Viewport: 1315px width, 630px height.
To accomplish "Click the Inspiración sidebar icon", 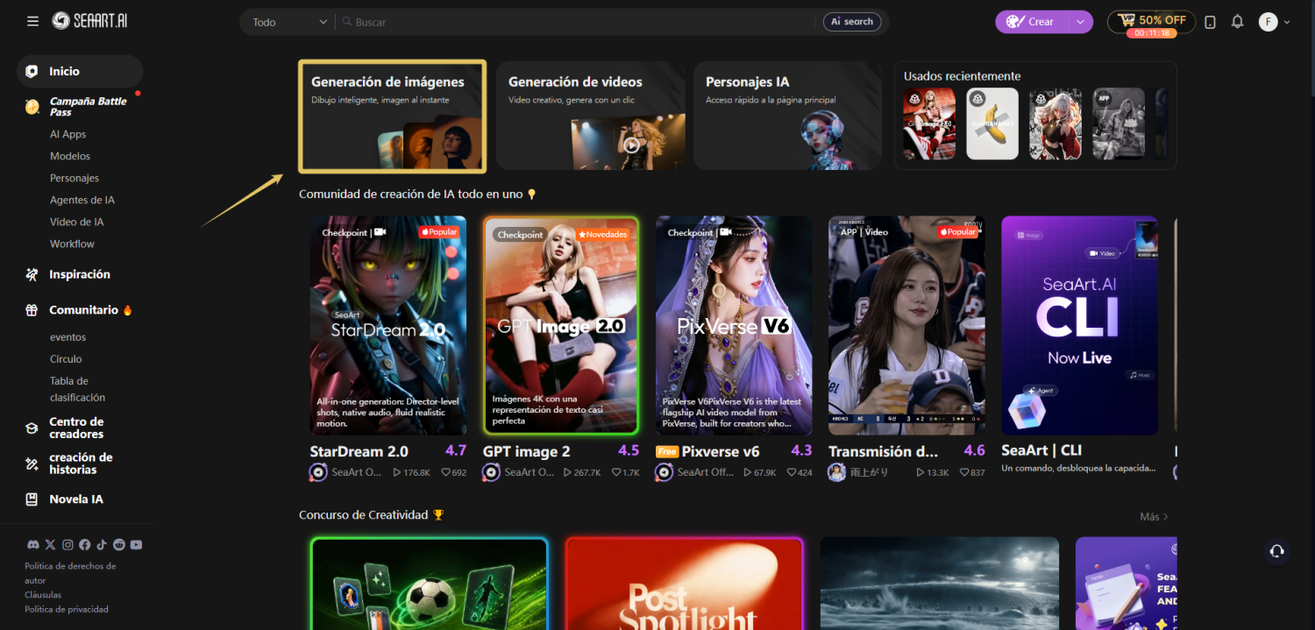I will tap(32, 275).
